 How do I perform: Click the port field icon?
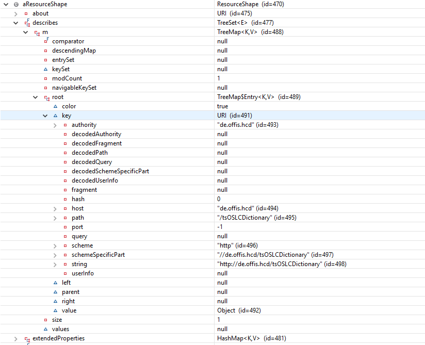[65, 227]
